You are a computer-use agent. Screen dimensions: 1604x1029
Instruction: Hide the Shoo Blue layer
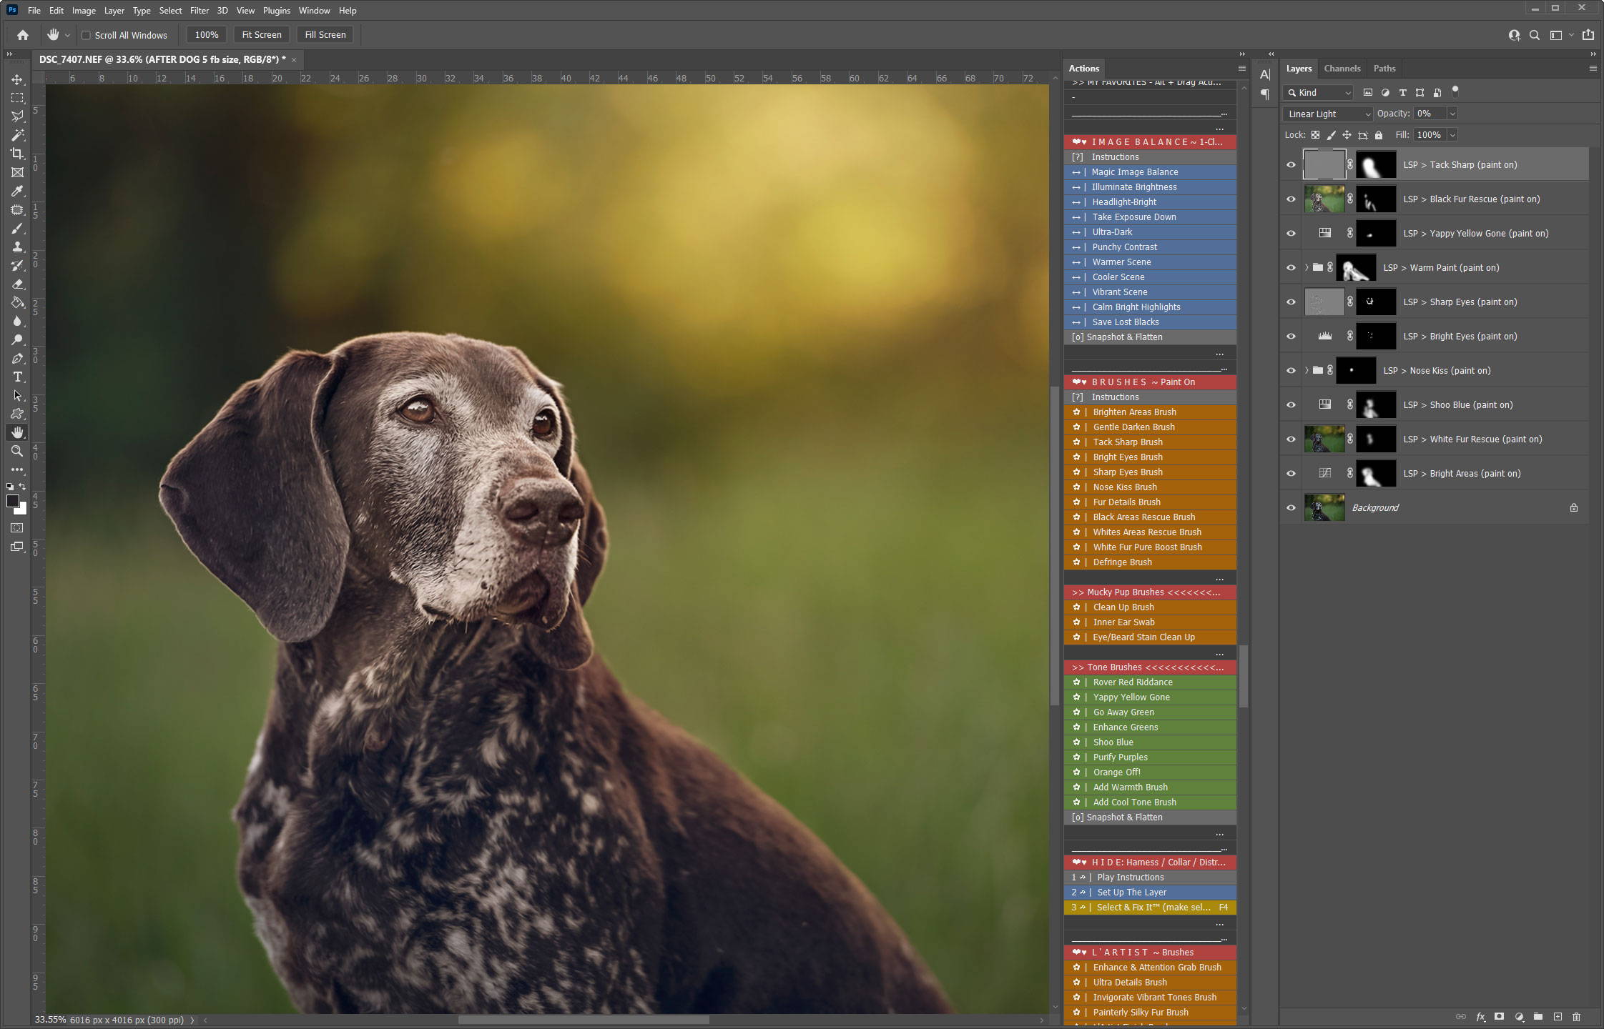pos(1291,405)
